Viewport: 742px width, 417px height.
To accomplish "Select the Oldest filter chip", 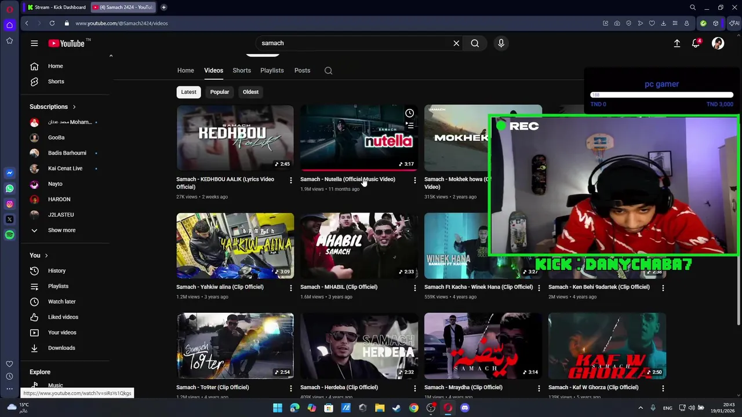I will tap(250, 92).
